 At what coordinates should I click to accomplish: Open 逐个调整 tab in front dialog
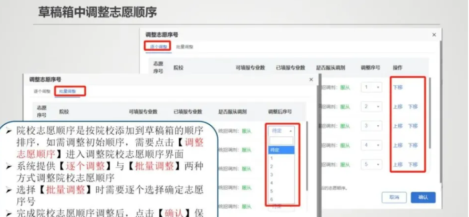click(x=42, y=91)
